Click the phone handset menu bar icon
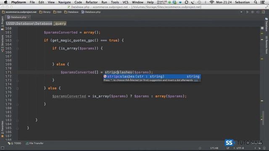The width and height of the screenshot is (269, 151). point(193,2)
